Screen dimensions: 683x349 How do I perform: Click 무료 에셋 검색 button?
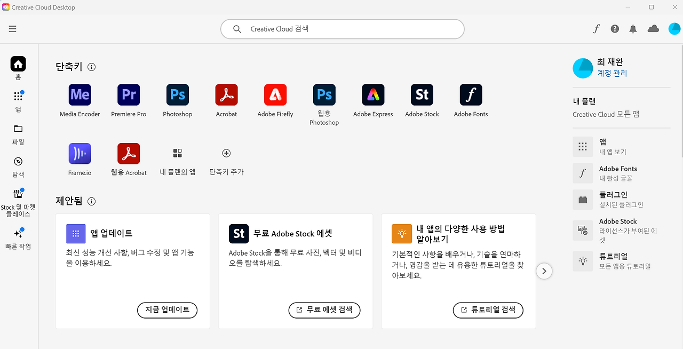click(324, 310)
